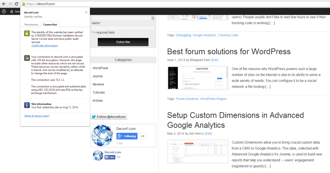Click the Facebook Like button
This screenshot has height=173, width=330.
[110, 157]
